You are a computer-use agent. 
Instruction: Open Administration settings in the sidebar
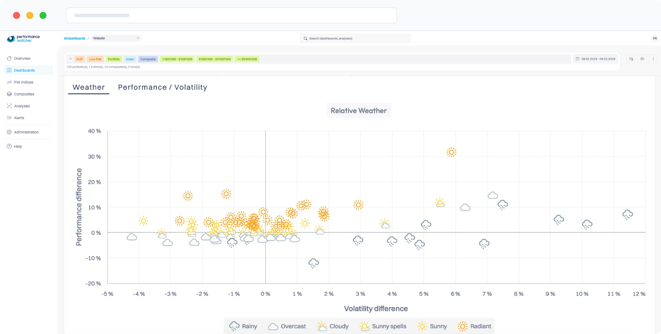tap(26, 132)
